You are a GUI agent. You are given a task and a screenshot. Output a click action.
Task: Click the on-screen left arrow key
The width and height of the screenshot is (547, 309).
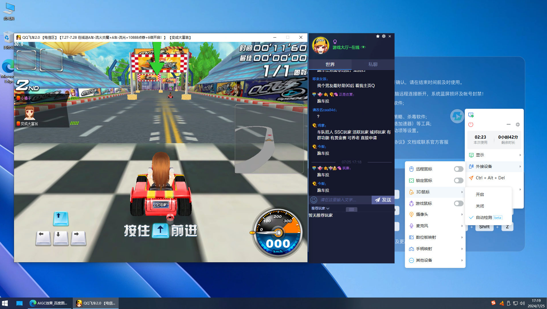[43, 238]
